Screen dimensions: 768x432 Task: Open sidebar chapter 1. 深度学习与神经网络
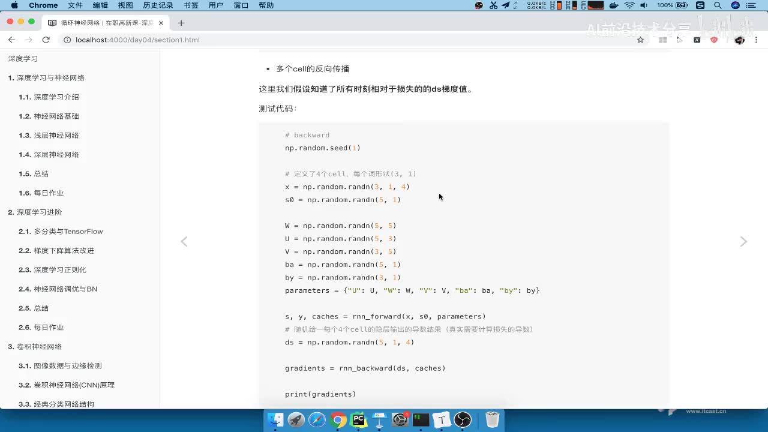point(46,78)
